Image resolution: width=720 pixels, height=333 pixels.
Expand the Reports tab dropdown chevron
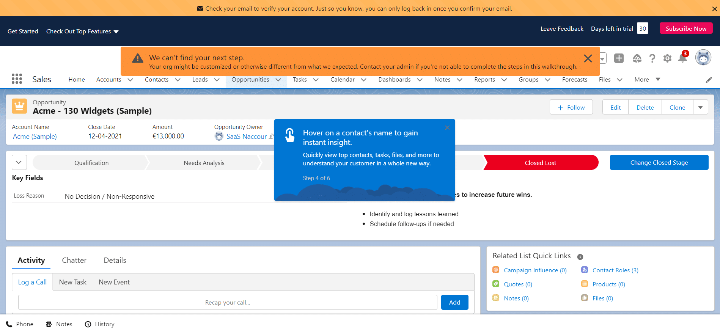tap(504, 80)
